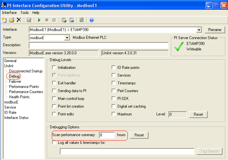
Task: Check the Point edits checkbox
Action: point(54,114)
